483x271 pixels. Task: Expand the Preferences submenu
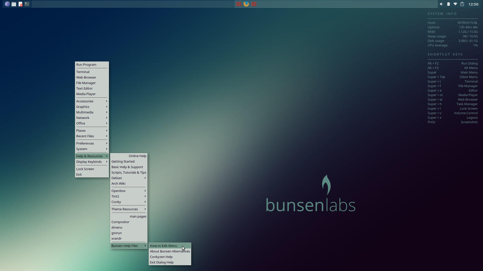(92, 143)
